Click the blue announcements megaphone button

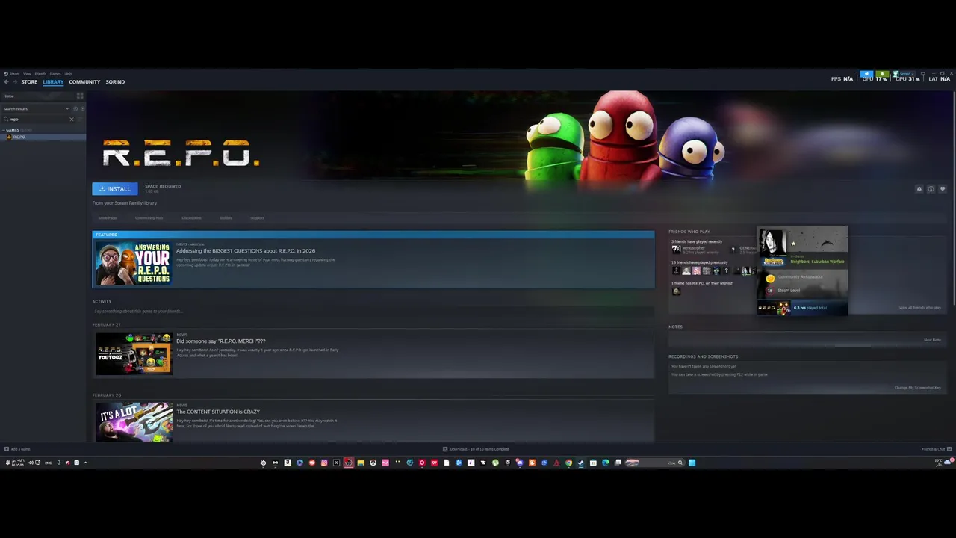866,74
